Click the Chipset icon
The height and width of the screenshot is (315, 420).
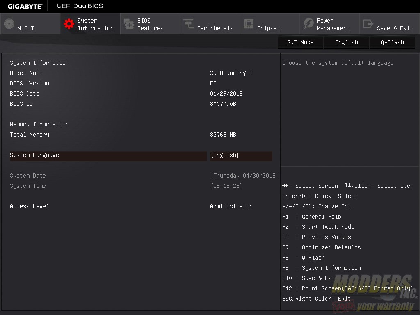tap(249, 23)
